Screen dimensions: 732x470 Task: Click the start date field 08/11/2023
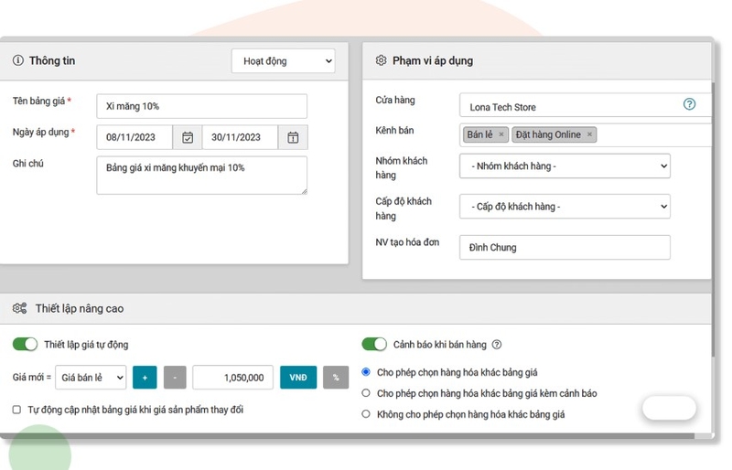point(135,137)
